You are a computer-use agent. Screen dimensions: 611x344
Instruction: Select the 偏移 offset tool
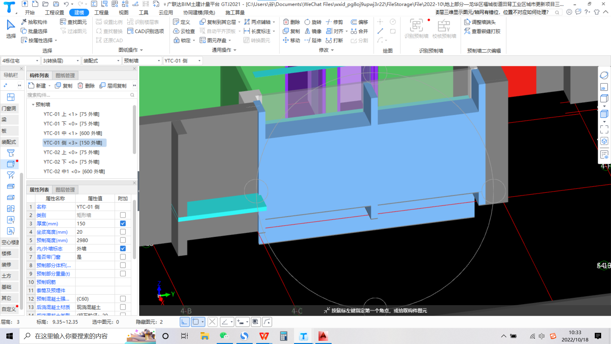[359, 22]
